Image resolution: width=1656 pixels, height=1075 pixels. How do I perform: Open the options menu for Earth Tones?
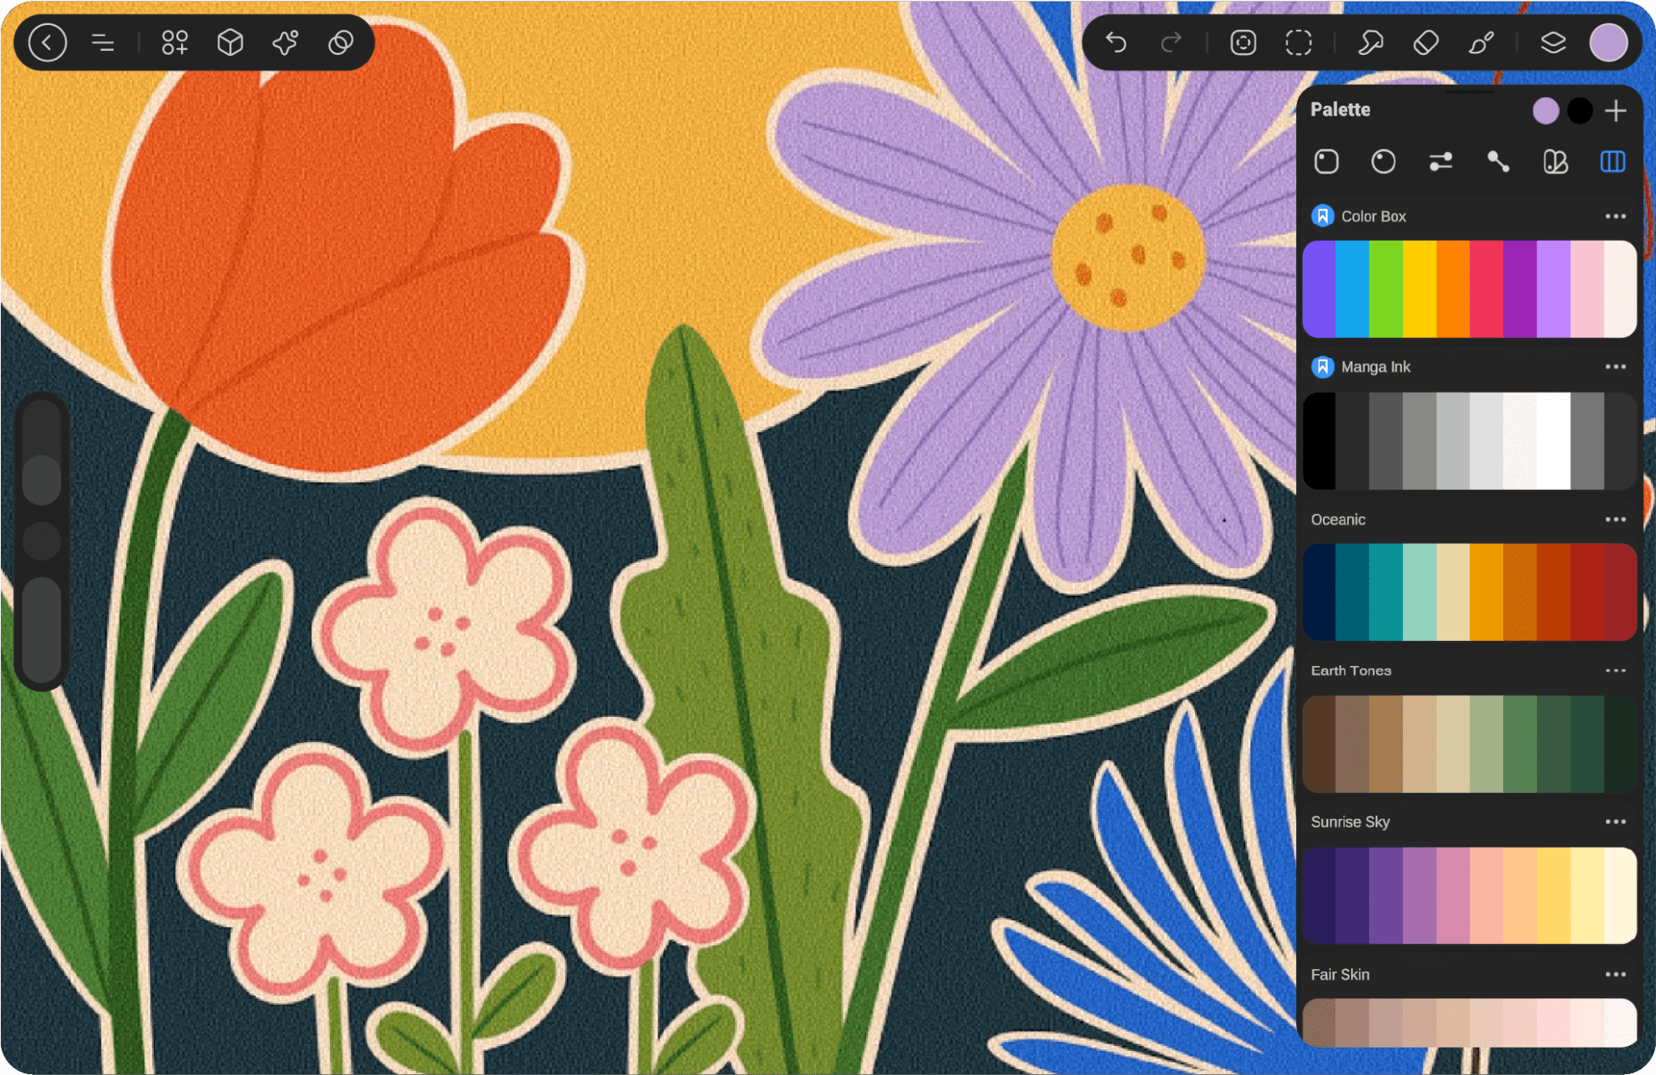(1614, 670)
